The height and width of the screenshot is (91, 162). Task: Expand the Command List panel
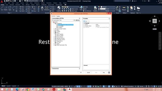point(79,69)
